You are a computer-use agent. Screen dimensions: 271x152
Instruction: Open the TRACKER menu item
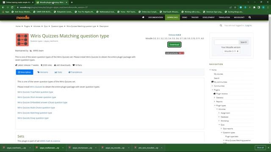click(195, 17)
